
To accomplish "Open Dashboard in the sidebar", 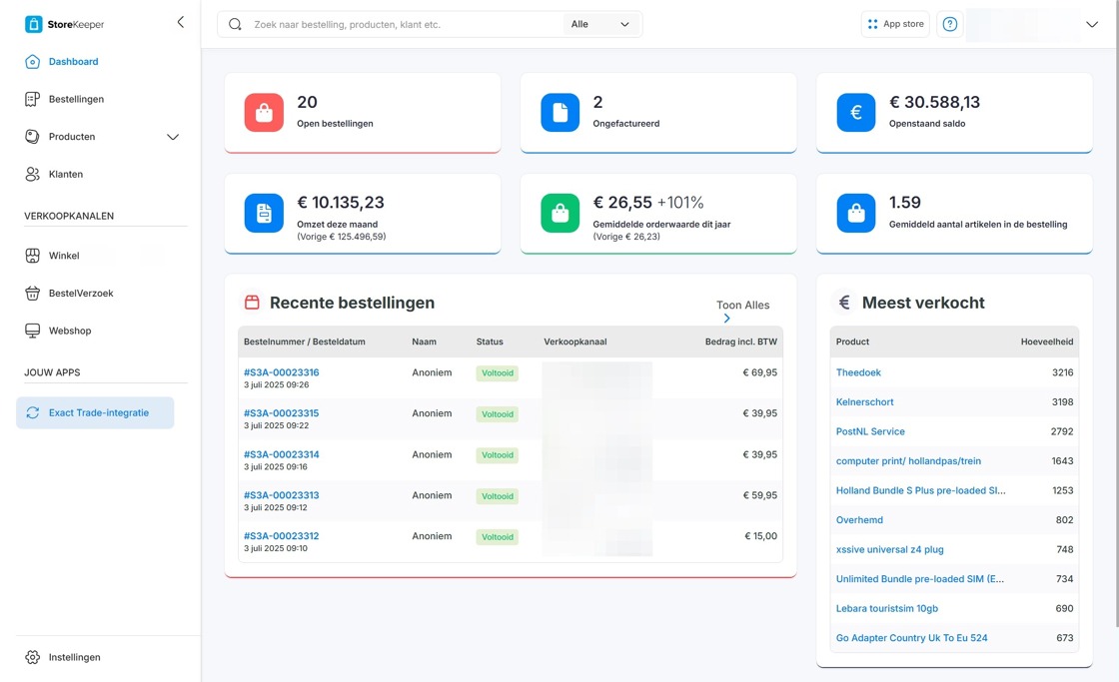I will 74,61.
